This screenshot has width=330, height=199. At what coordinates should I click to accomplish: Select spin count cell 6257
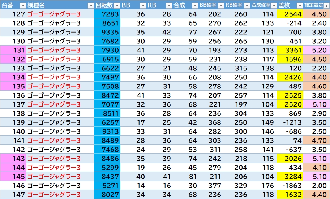[x=107, y=122]
